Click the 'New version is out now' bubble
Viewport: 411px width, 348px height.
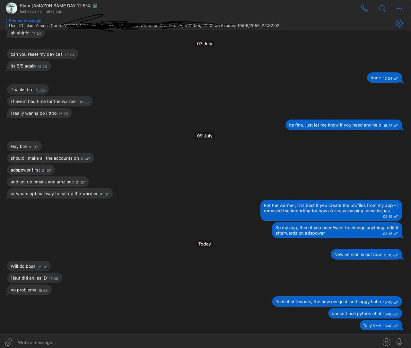(366, 254)
